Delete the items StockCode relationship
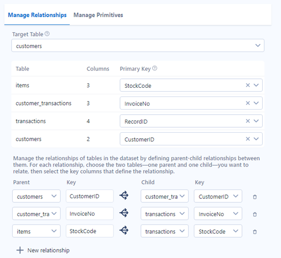This screenshot has width=281, height=258. [255, 232]
